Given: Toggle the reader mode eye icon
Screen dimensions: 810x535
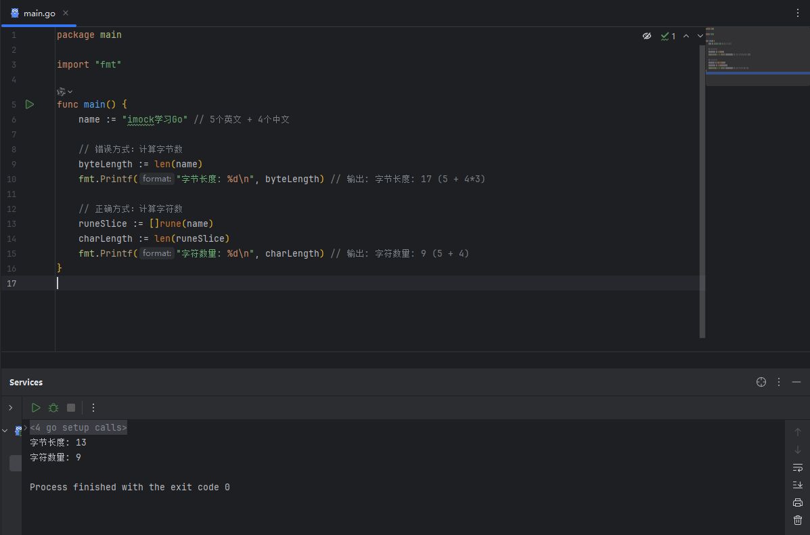Looking at the screenshot, I should point(647,36).
